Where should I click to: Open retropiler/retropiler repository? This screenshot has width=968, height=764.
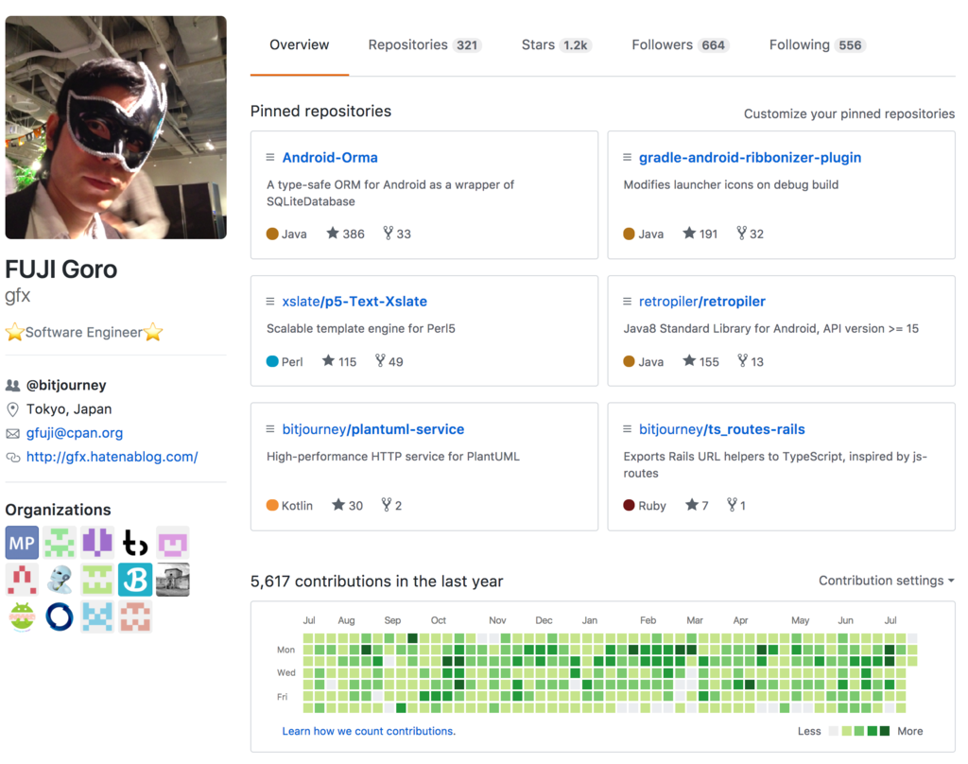(x=702, y=302)
